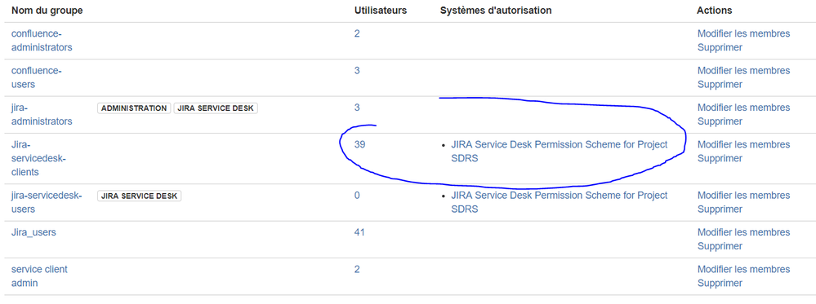Click the Utilisateurs column header
816x304 pixels.
pos(381,11)
